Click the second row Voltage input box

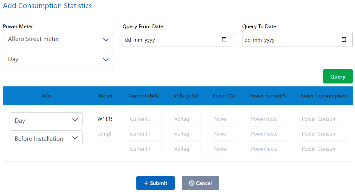pyautogui.click(x=186, y=134)
